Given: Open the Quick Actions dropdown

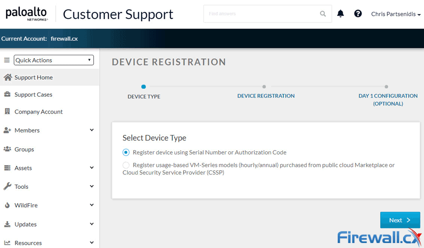Looking at the screenshot, I should coord(54,60).
